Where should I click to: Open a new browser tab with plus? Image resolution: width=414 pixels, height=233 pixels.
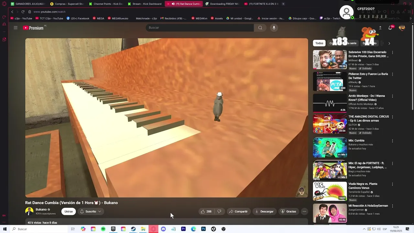point(283,4)
